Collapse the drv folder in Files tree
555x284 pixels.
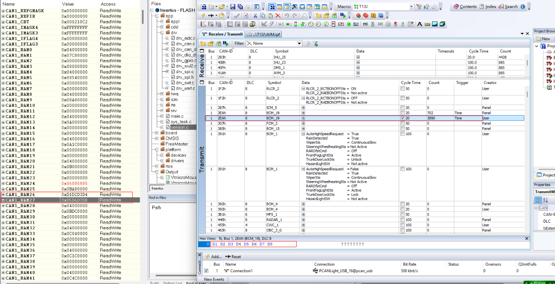(x=162, y=32)
